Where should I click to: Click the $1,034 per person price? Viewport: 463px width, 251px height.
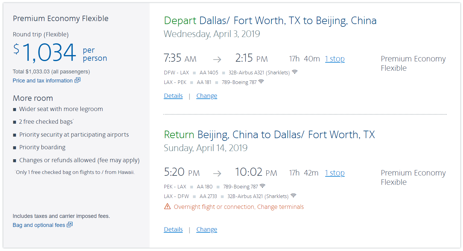pos(50,52)
